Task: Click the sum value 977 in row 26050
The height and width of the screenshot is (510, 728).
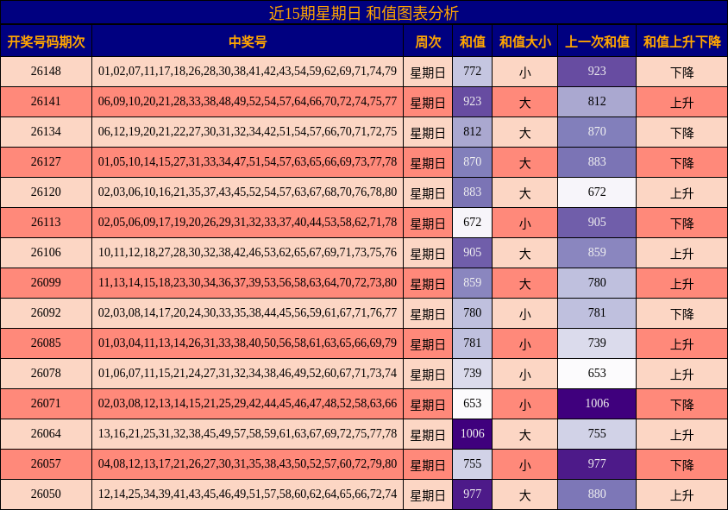Action: (x=472, y=494)
